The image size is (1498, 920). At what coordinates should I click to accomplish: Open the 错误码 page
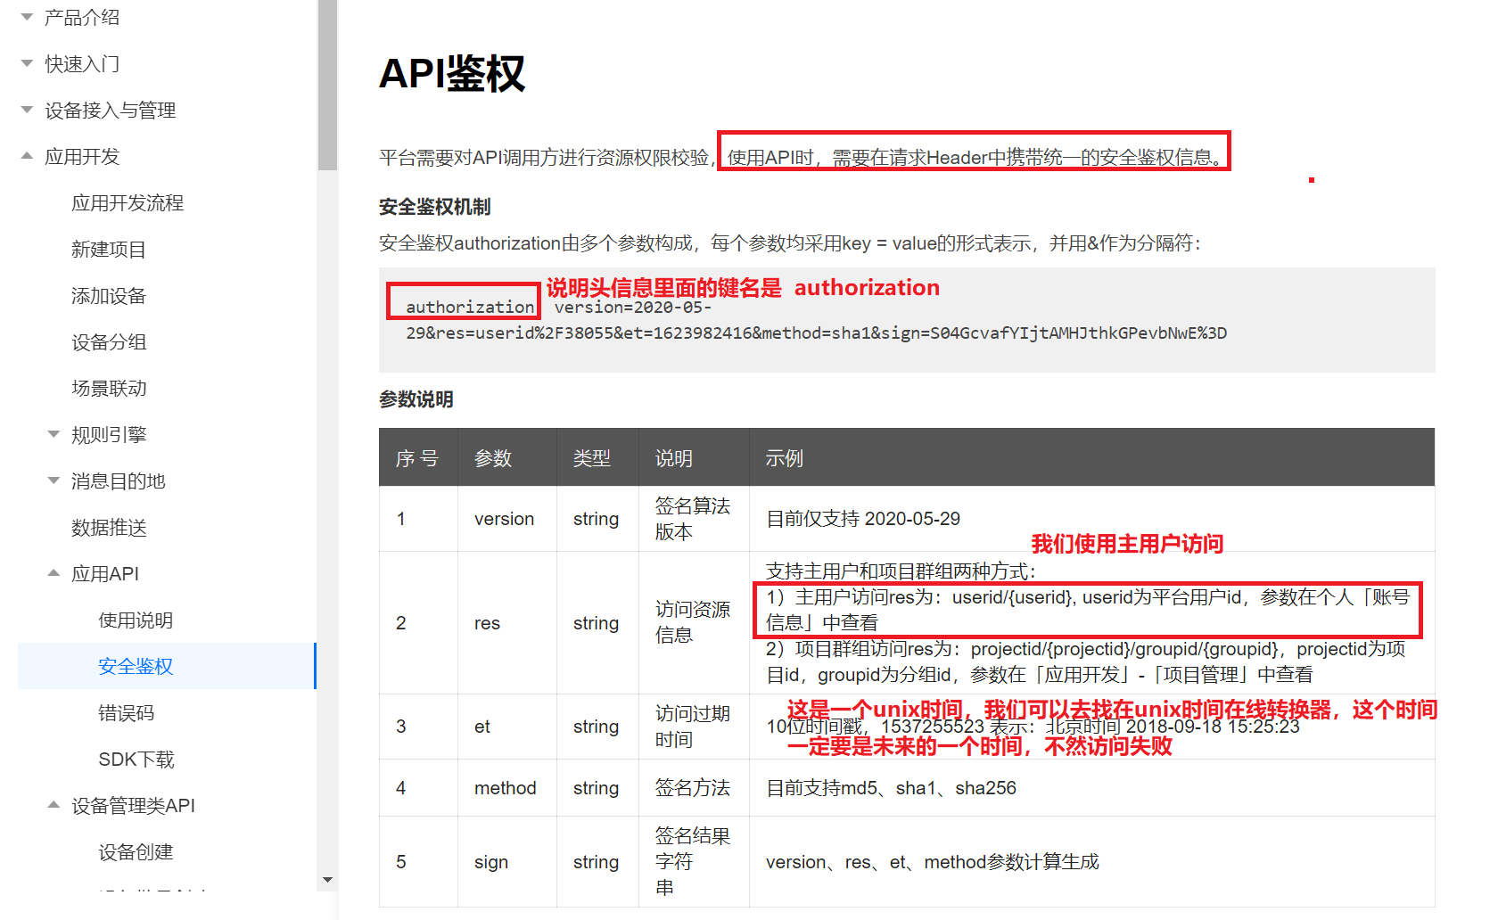click(x=126, y=713)
